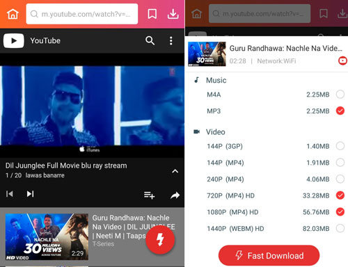Click the 'Video' section heading

216,132
